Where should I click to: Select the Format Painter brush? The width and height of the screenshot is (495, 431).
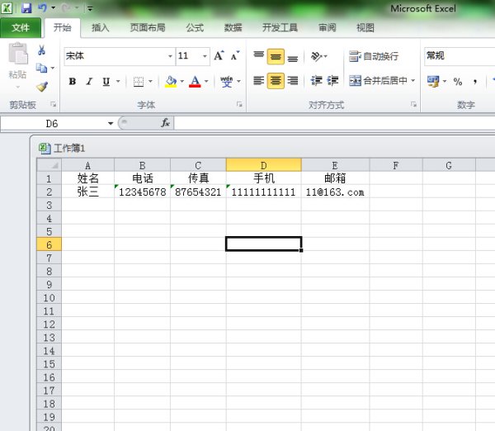(x=42, y=86)
